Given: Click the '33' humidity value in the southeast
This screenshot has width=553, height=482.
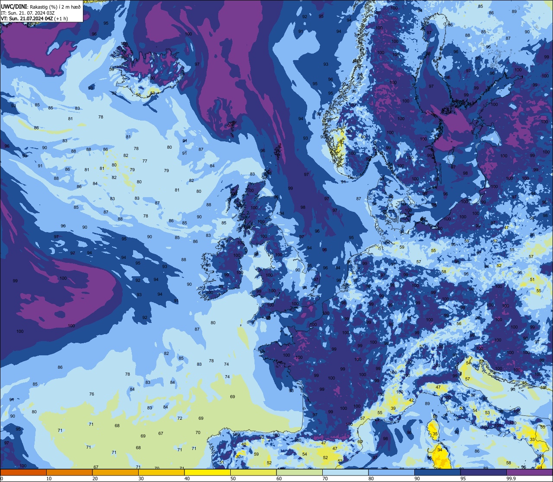Looking at the screenshot, I should pos(532,440).
